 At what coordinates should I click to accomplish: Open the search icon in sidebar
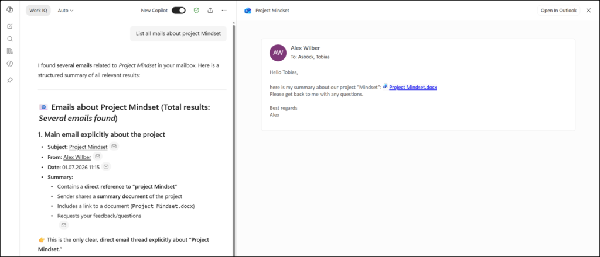(10, 39)
